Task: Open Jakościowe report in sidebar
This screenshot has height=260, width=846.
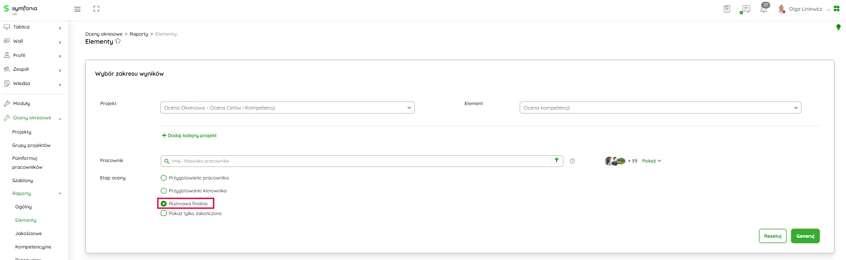Action: [x=28, y=233]
